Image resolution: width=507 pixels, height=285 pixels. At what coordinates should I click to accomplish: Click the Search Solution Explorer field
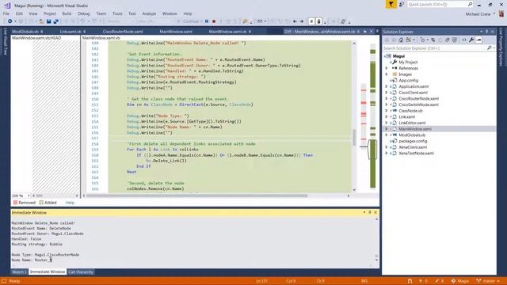point(434,47)
